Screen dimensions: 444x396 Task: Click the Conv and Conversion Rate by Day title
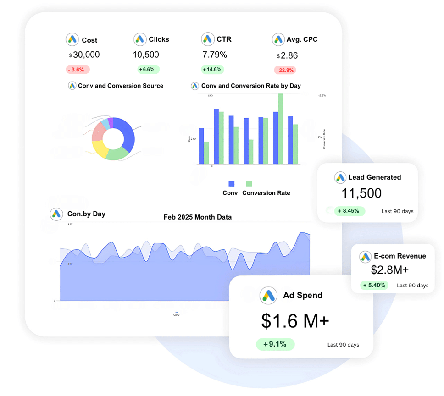tap(251, 86)
